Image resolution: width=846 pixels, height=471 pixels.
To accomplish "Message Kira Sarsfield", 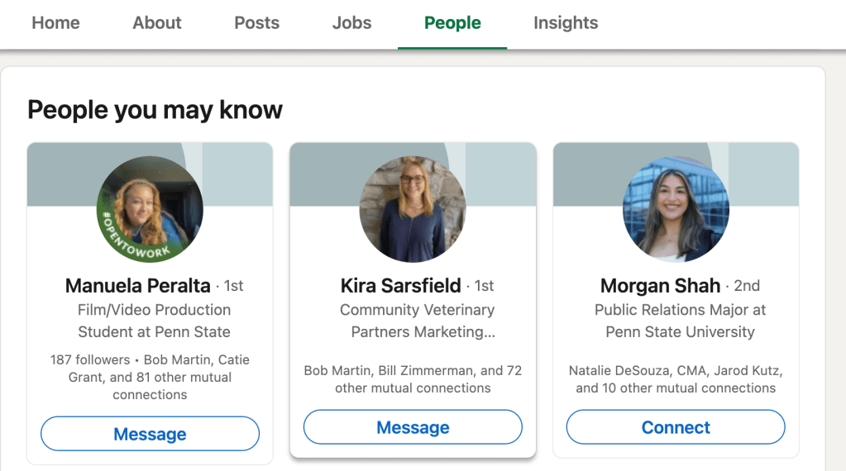I will click(413, 427).
